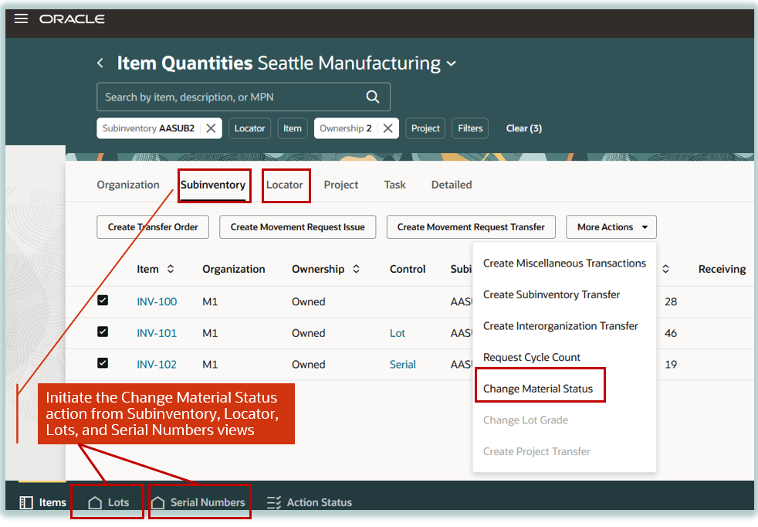Sort by the Item column arrows
The height and width of the screenshot is (527, 758).
pyautogui.click(x=171, y=269)
